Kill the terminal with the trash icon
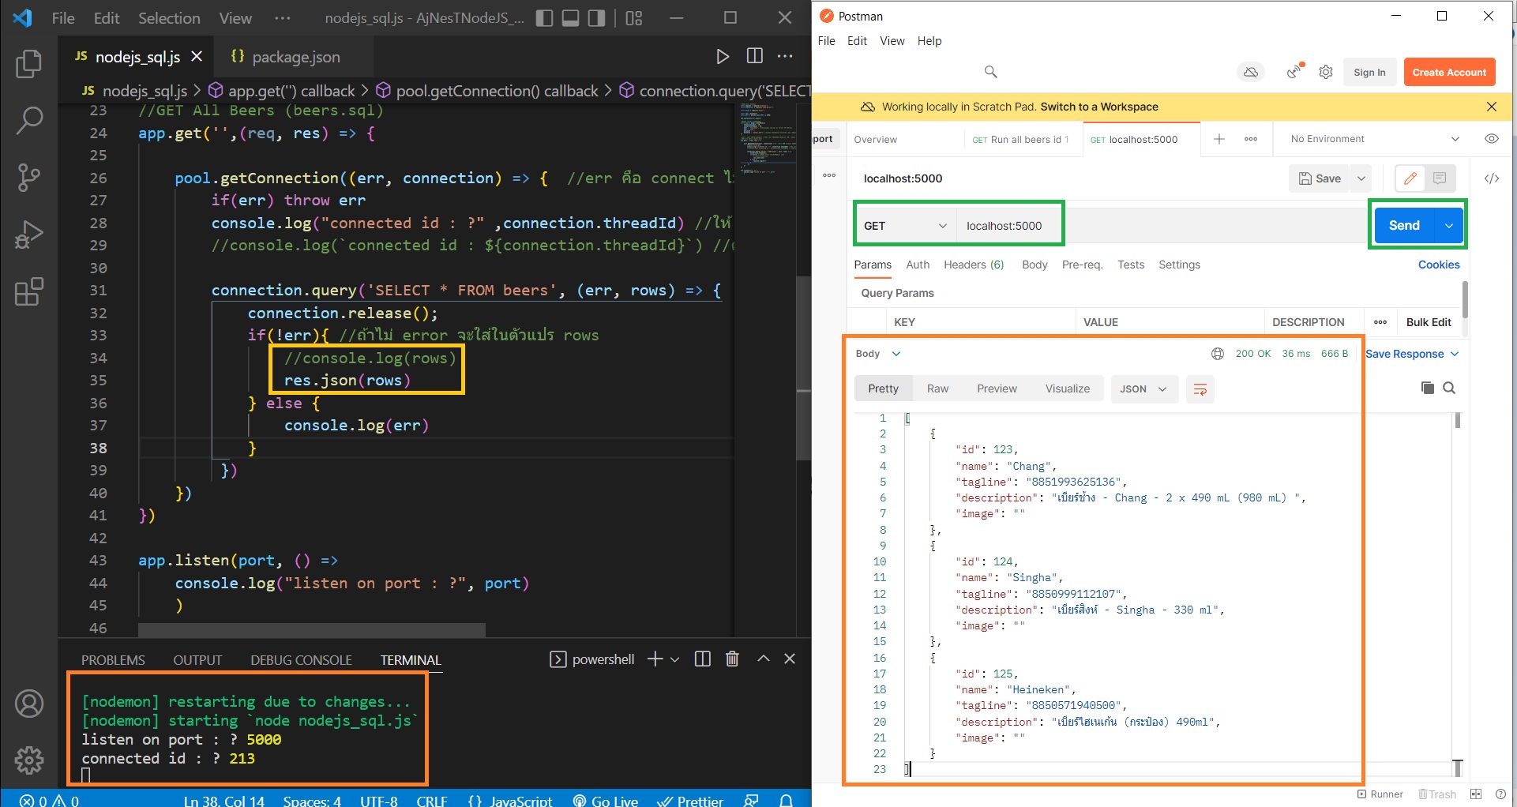Viewport: 1517px width, 807px height. click(x=732, y=659)
